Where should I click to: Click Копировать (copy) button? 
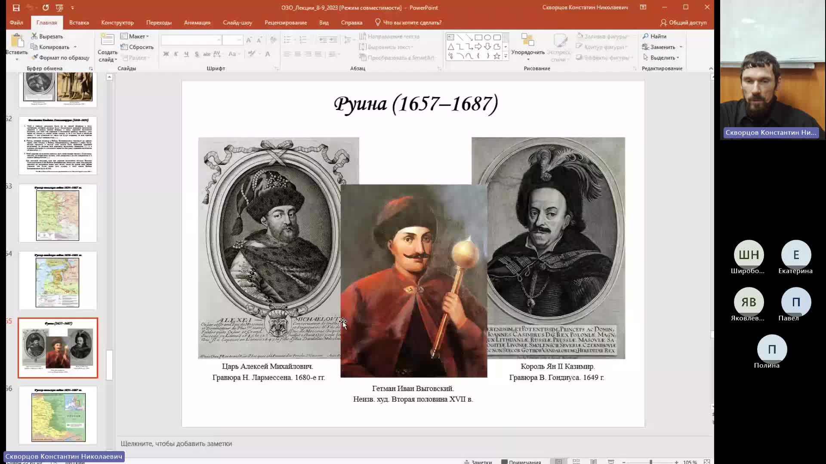coord(50,47)
